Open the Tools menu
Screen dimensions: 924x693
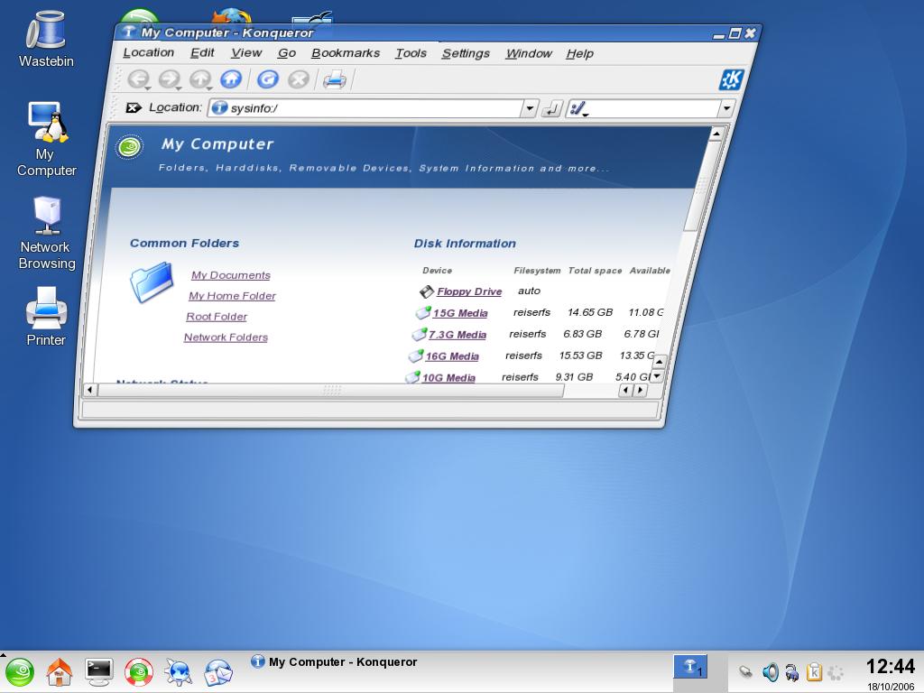411,53
